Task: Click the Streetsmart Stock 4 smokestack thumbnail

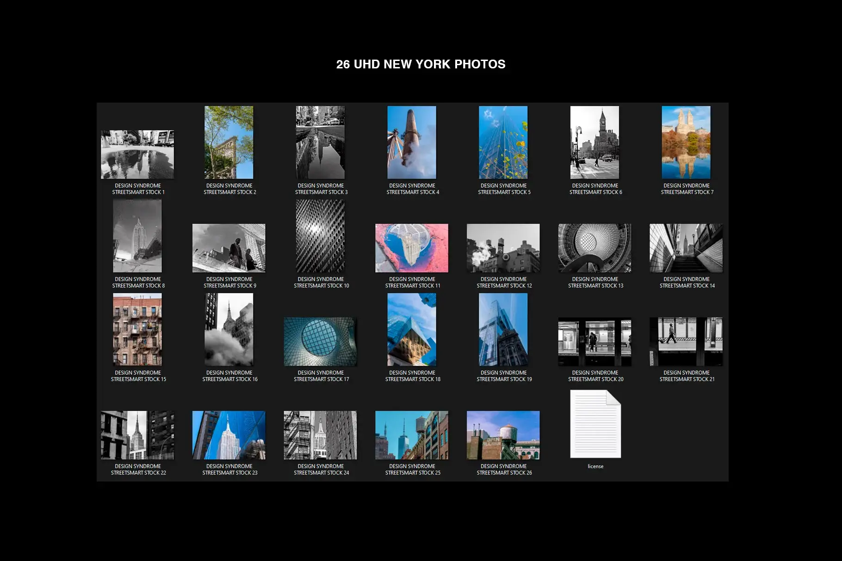Action: pyautogui.click(x=411, y=143)
